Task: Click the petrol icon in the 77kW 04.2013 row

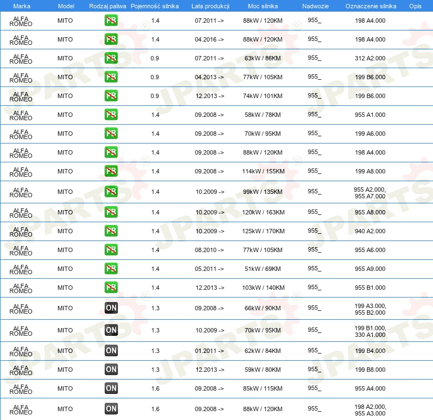Action: [x=111, y=77]
